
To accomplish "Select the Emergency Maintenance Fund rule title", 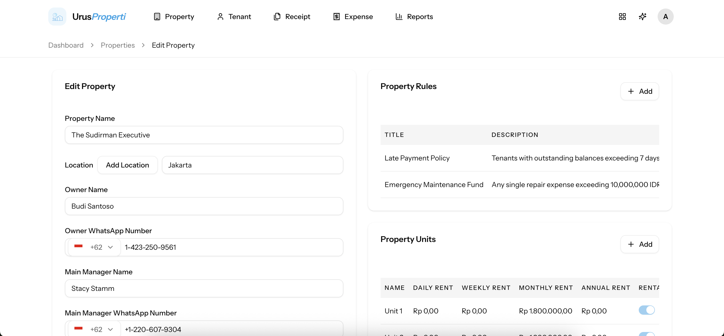I will [x=434, y=185].
